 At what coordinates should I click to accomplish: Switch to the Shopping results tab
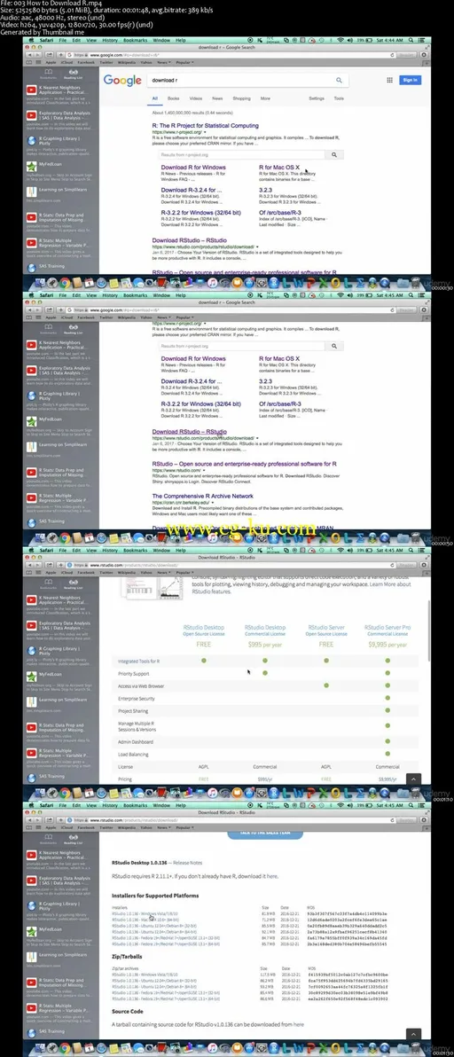241,98
